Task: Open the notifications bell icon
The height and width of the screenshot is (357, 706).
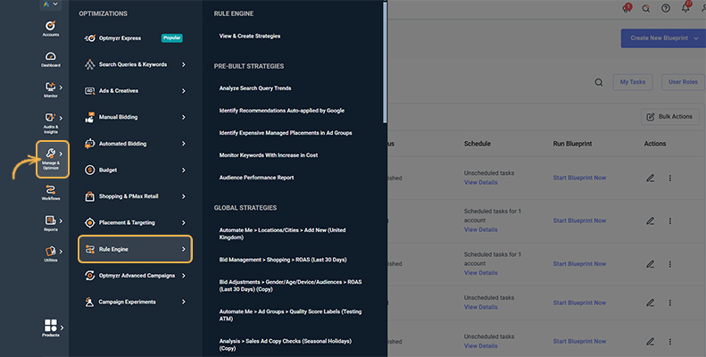Action: click(x=685, y=8)
